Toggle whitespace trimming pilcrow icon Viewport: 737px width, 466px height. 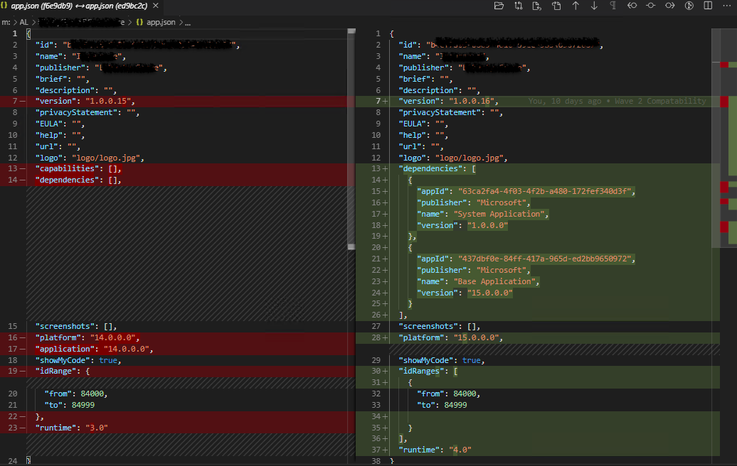point(613,6)
